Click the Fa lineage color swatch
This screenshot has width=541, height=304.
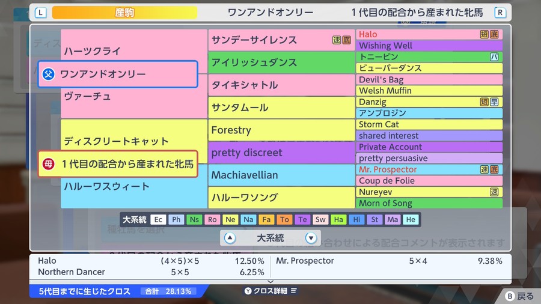(266, 219)
